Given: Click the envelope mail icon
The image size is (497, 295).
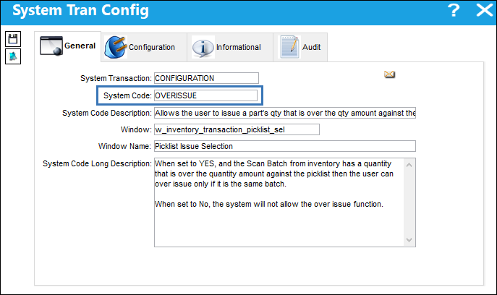Looking at the screenshot, I should point(389,74).
